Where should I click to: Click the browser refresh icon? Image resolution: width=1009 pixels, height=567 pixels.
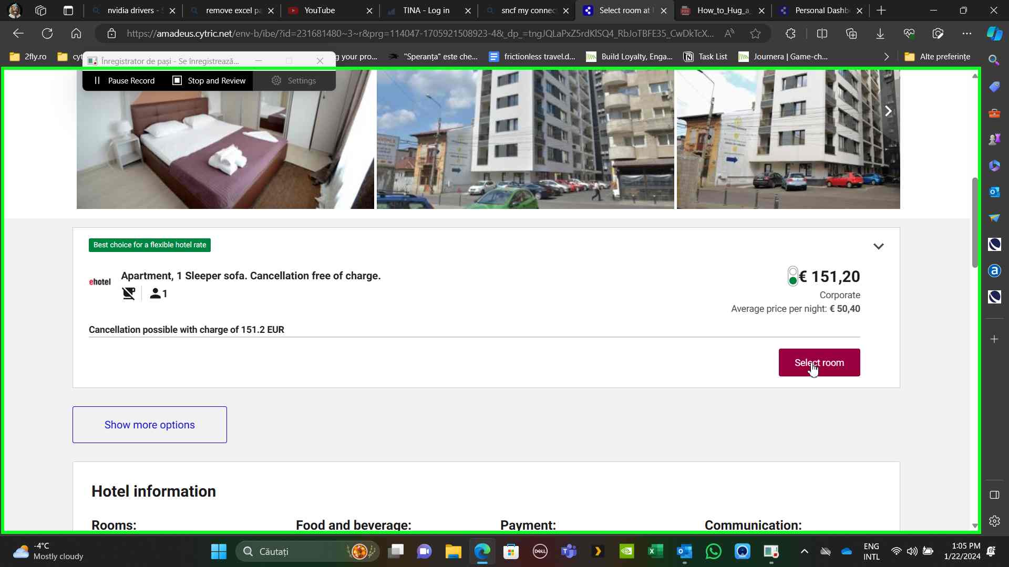[x=47, y=34]
